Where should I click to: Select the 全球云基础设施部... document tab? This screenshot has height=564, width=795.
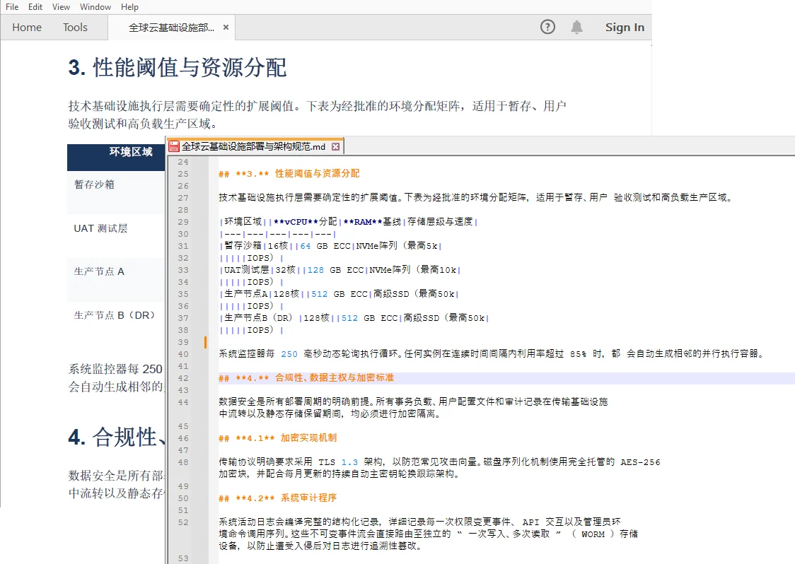coord(171,28)
